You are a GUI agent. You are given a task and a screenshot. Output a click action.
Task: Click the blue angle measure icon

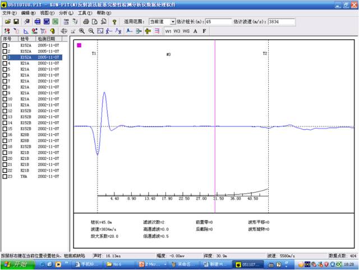pyautogui.click(x=26, y=31)
